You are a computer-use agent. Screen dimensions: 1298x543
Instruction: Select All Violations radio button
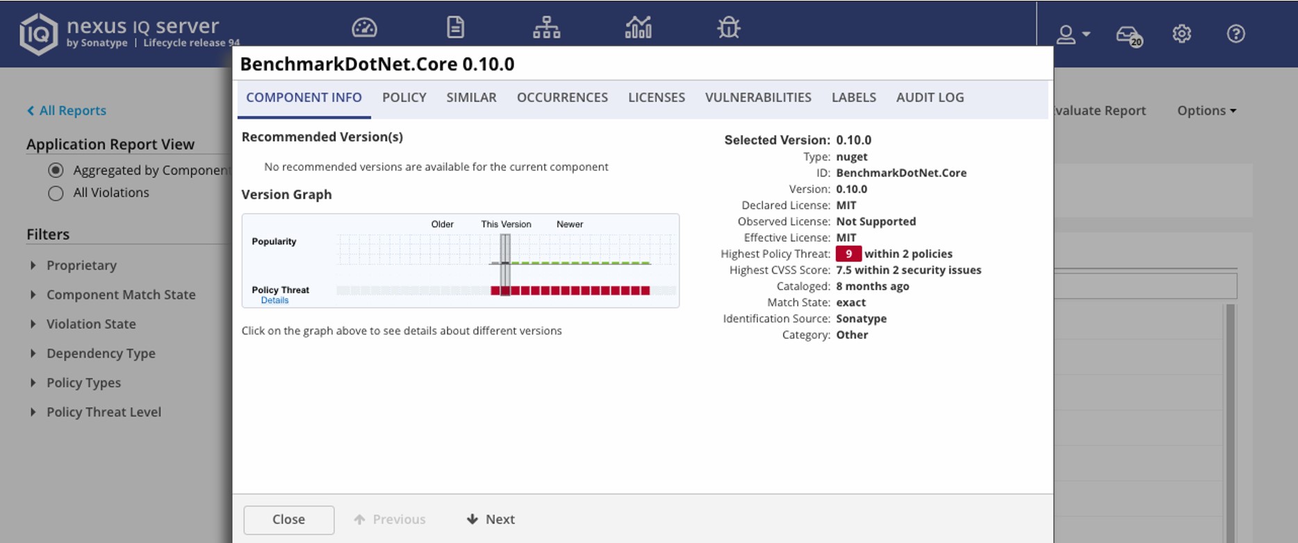(56, 193)
